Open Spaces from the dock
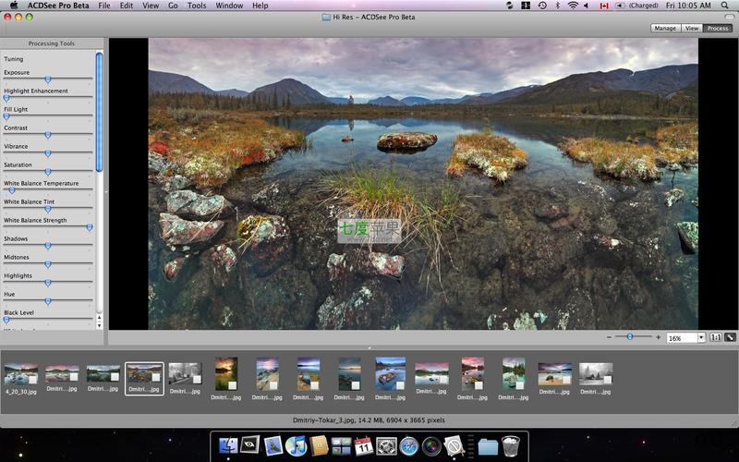This screenshot has width=739, height=462. pyautogui.click(x=341, y=446)
